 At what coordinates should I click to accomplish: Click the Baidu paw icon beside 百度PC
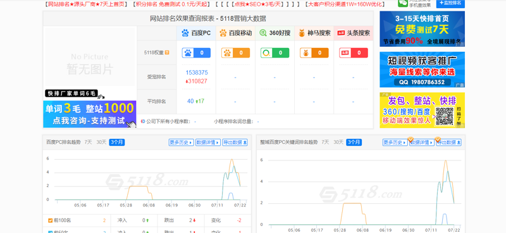185,33
